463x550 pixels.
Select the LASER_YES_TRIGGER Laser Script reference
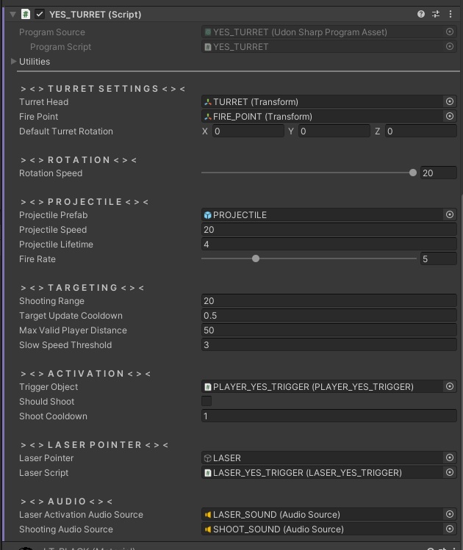[x=323, y=473]
